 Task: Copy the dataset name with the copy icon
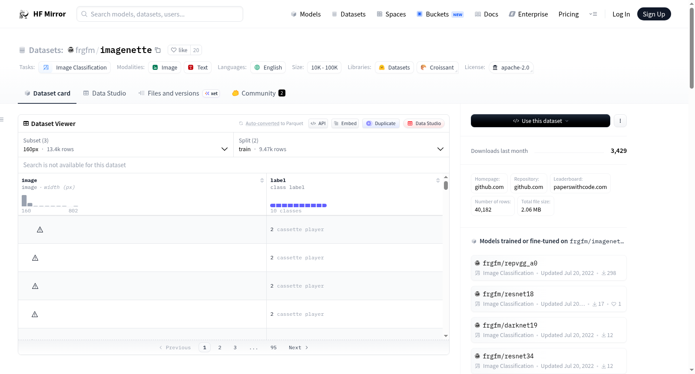pyautogui.click(x=158, y=50)
